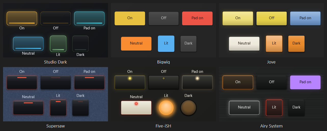Click the Biqwiq gray 'Dark' button
The image size is (327, 131).
click(x=188, y=44)
